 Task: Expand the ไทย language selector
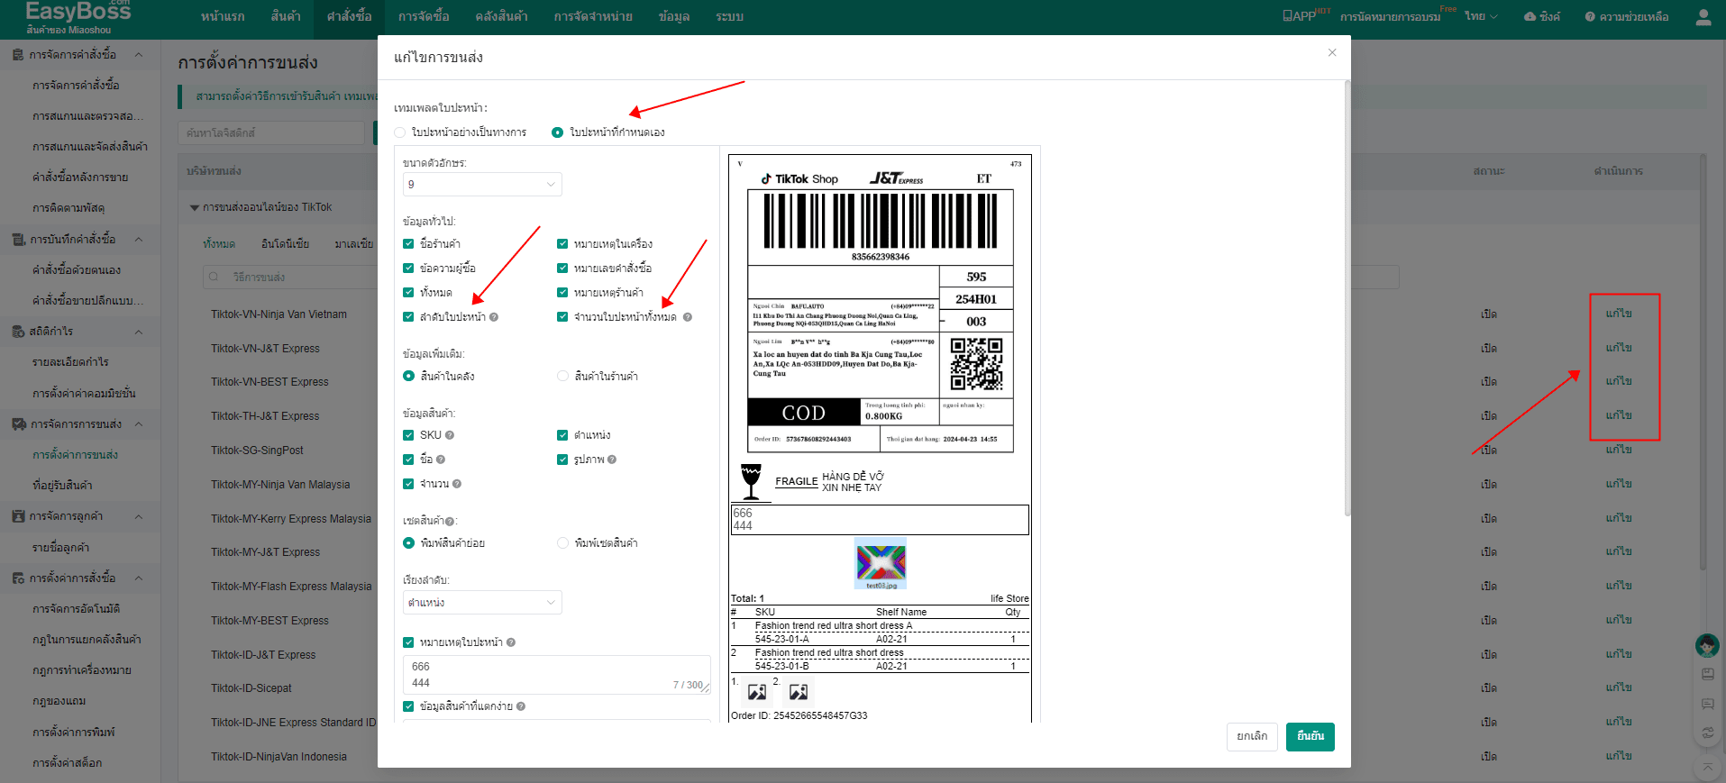pyautogui.click(x=1480, y=17)
